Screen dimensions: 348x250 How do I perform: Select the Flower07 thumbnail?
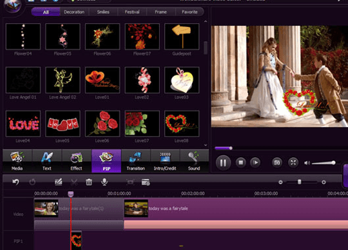pos(142,37)
